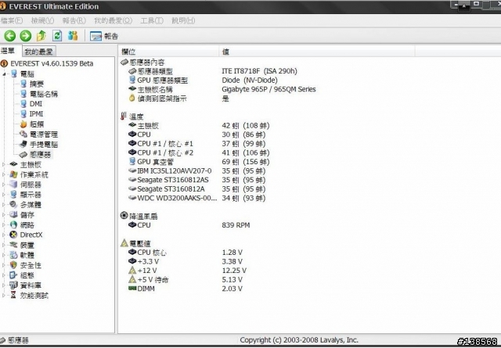The image size is (501, 348).
Task: Select the 安全性 shield icon in the tree
Action: (x=13, y=265)
